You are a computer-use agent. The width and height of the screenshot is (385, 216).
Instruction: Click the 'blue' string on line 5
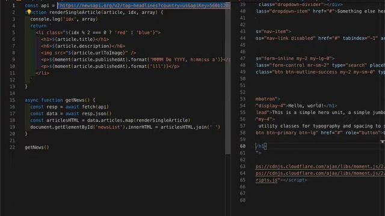tap(144, 32)
